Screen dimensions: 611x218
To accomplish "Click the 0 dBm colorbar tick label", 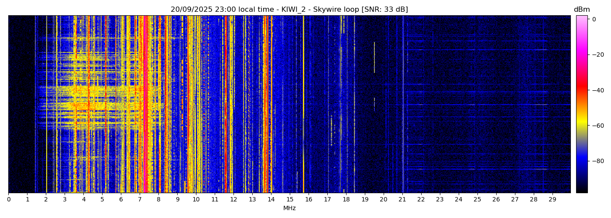I will click(594, 19).
